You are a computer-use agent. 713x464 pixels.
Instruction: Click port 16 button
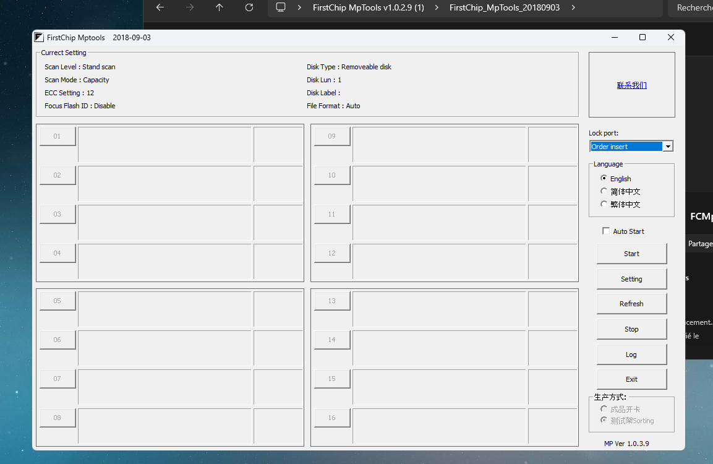point(332,418)
